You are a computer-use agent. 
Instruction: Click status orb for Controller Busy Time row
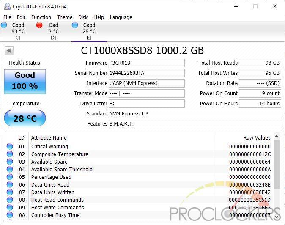coord(10,215)
